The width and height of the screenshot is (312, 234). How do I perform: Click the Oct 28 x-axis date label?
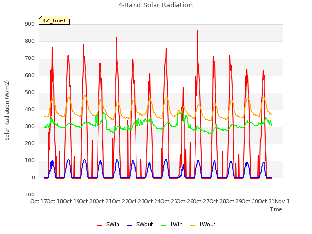(x=218, y=201)
